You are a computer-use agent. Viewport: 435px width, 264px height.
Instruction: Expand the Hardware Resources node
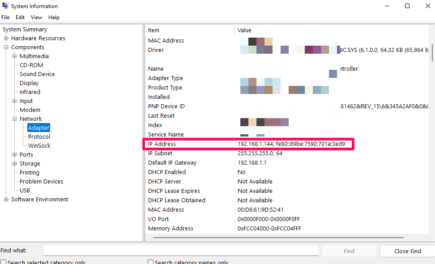[x=6, y=38]
